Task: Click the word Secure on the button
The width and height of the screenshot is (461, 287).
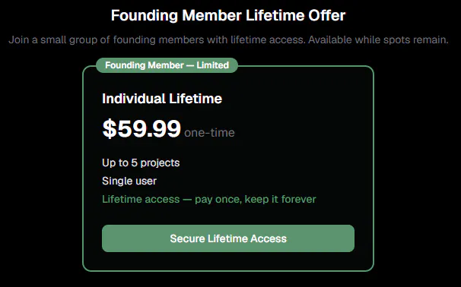Action: click(187, 238)
